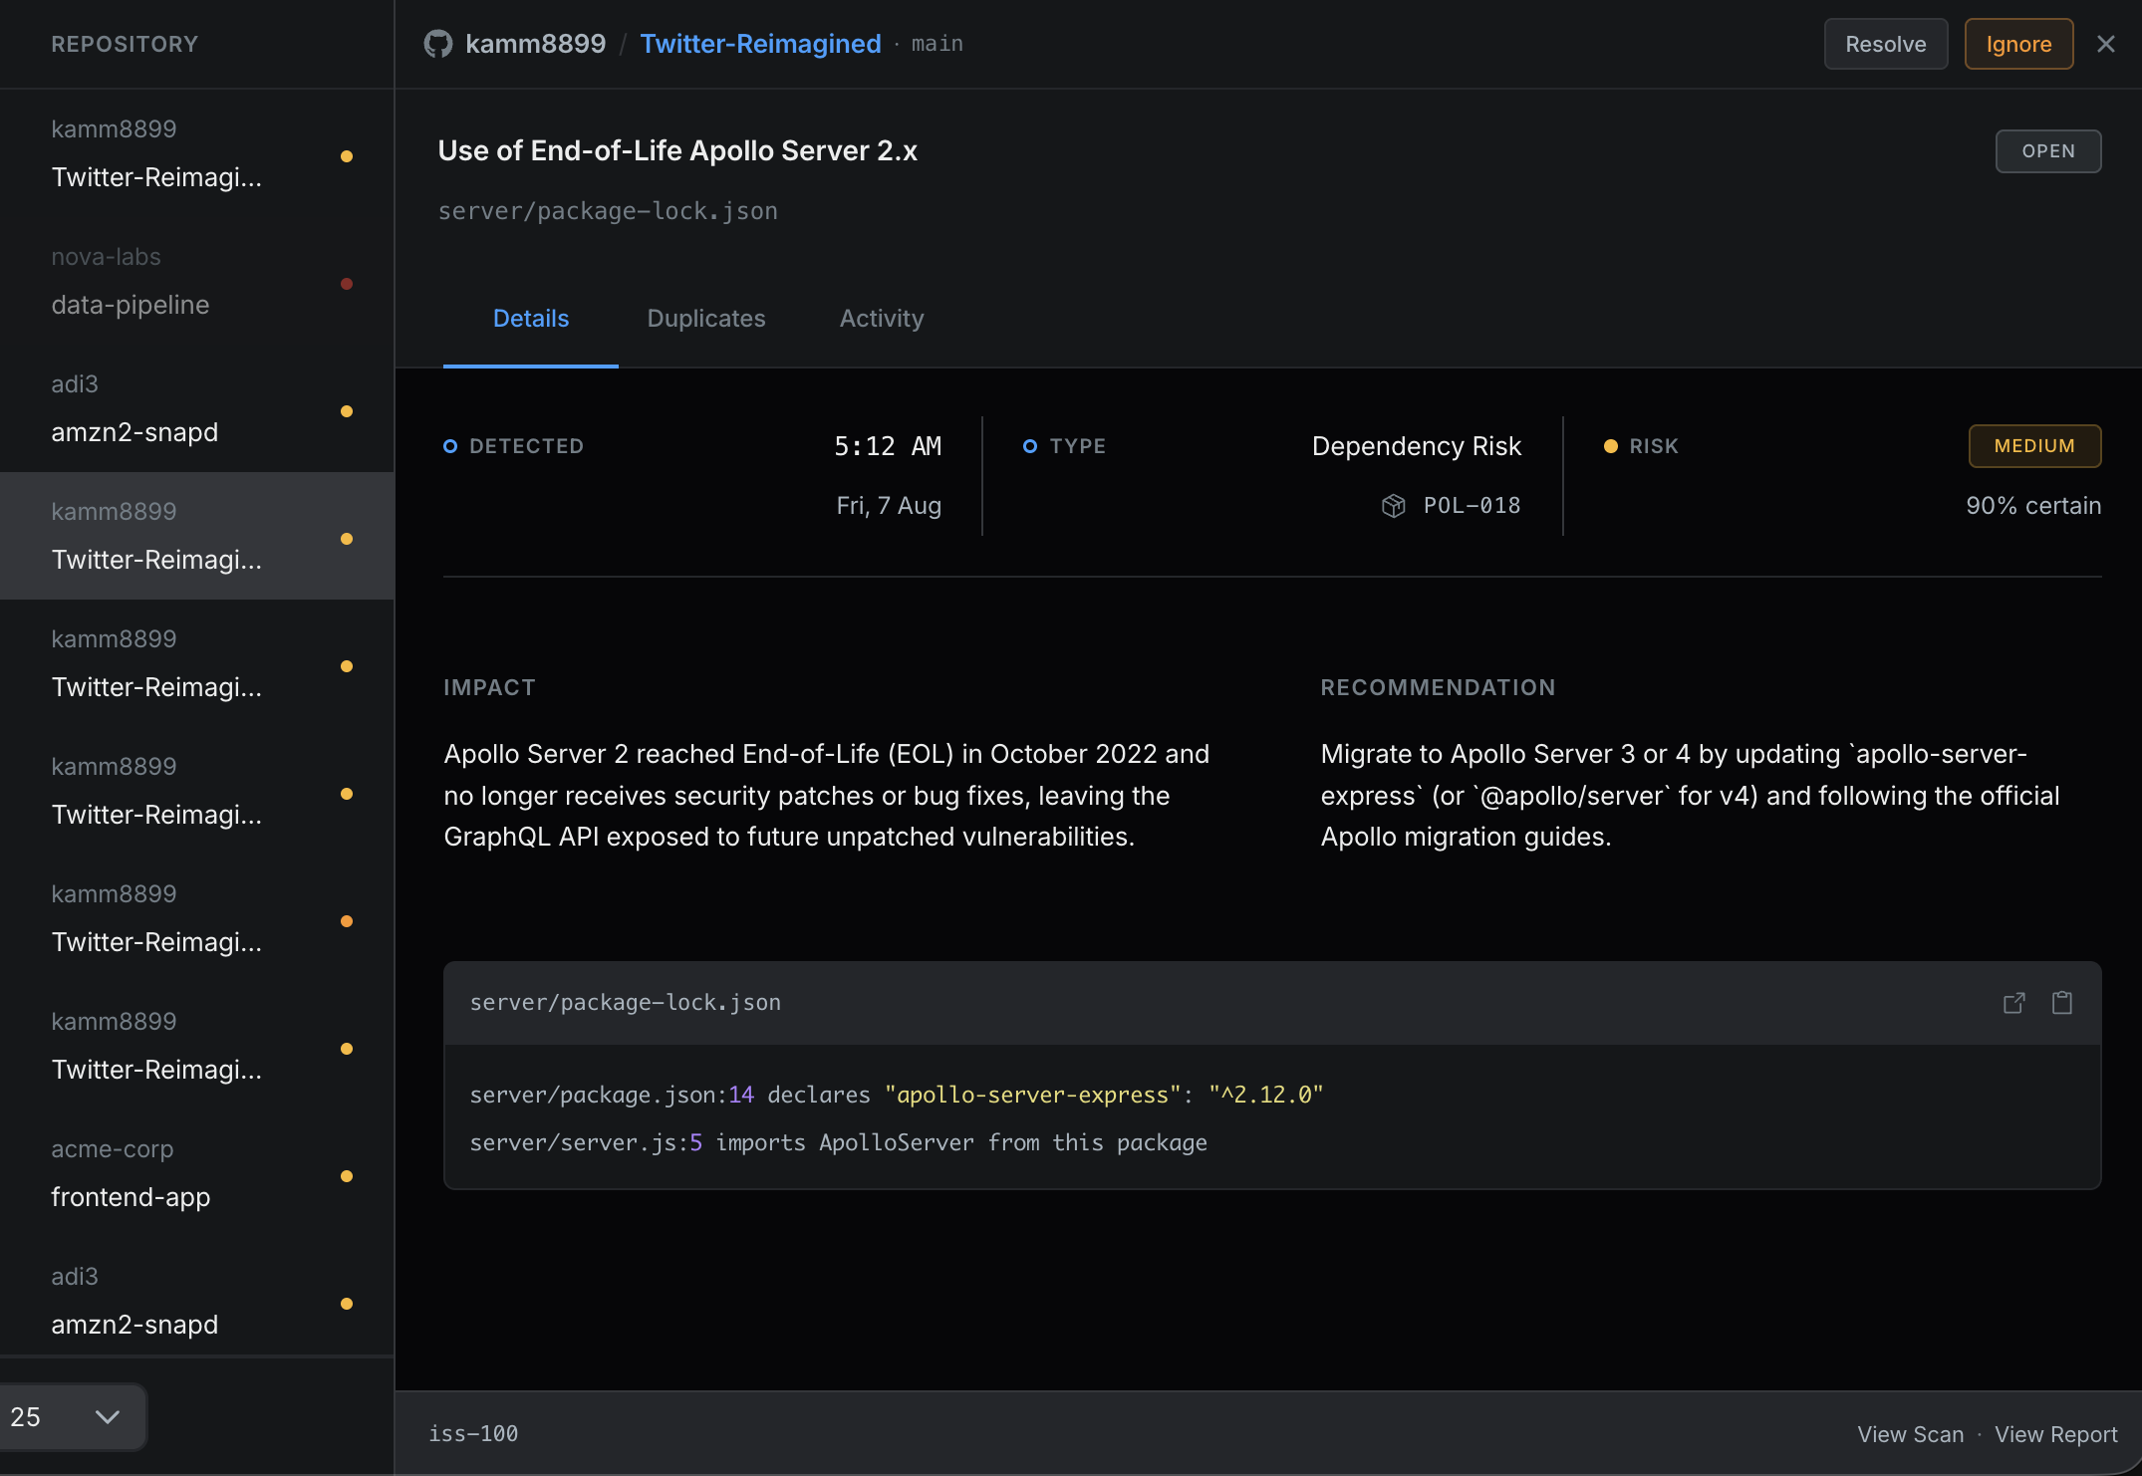Click the code line declaring apollo-server-express
2142x1476 pixels.
[897, 1095]
